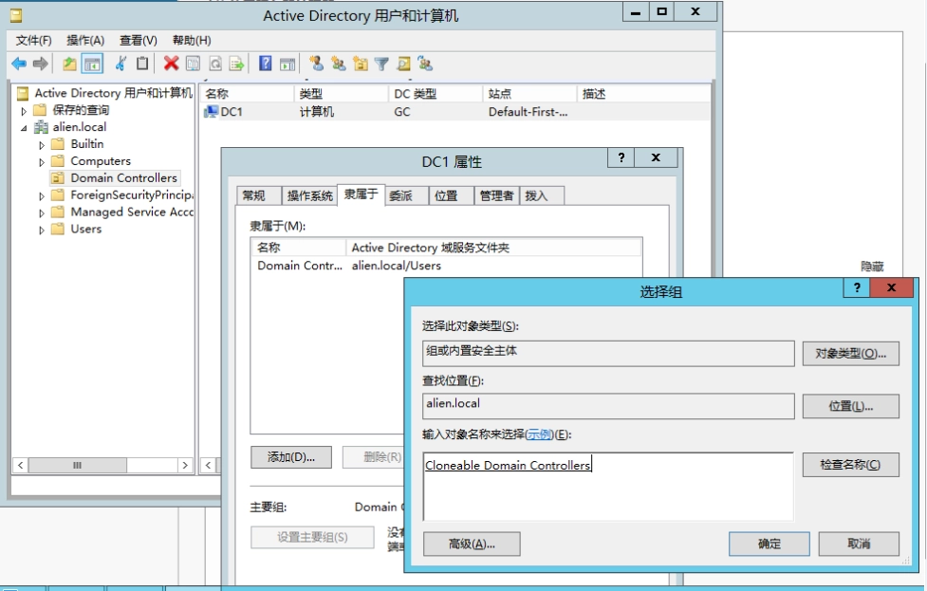Viewport: 927px width, 591px height.
Task: Switch to the 常规 tab
Action: (253, 195)
